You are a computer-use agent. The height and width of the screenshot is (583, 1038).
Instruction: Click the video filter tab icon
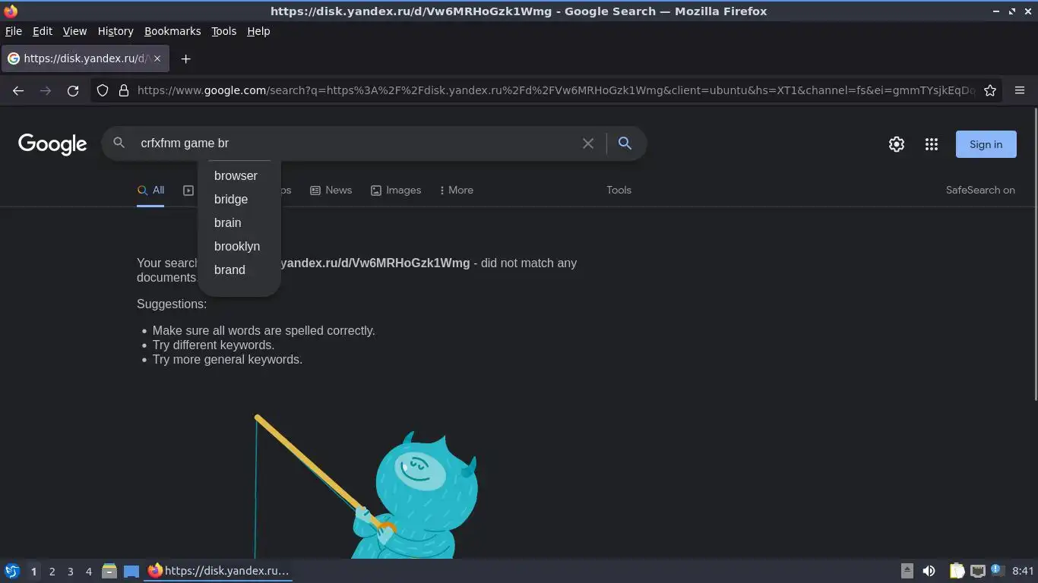tap(188, 190)
